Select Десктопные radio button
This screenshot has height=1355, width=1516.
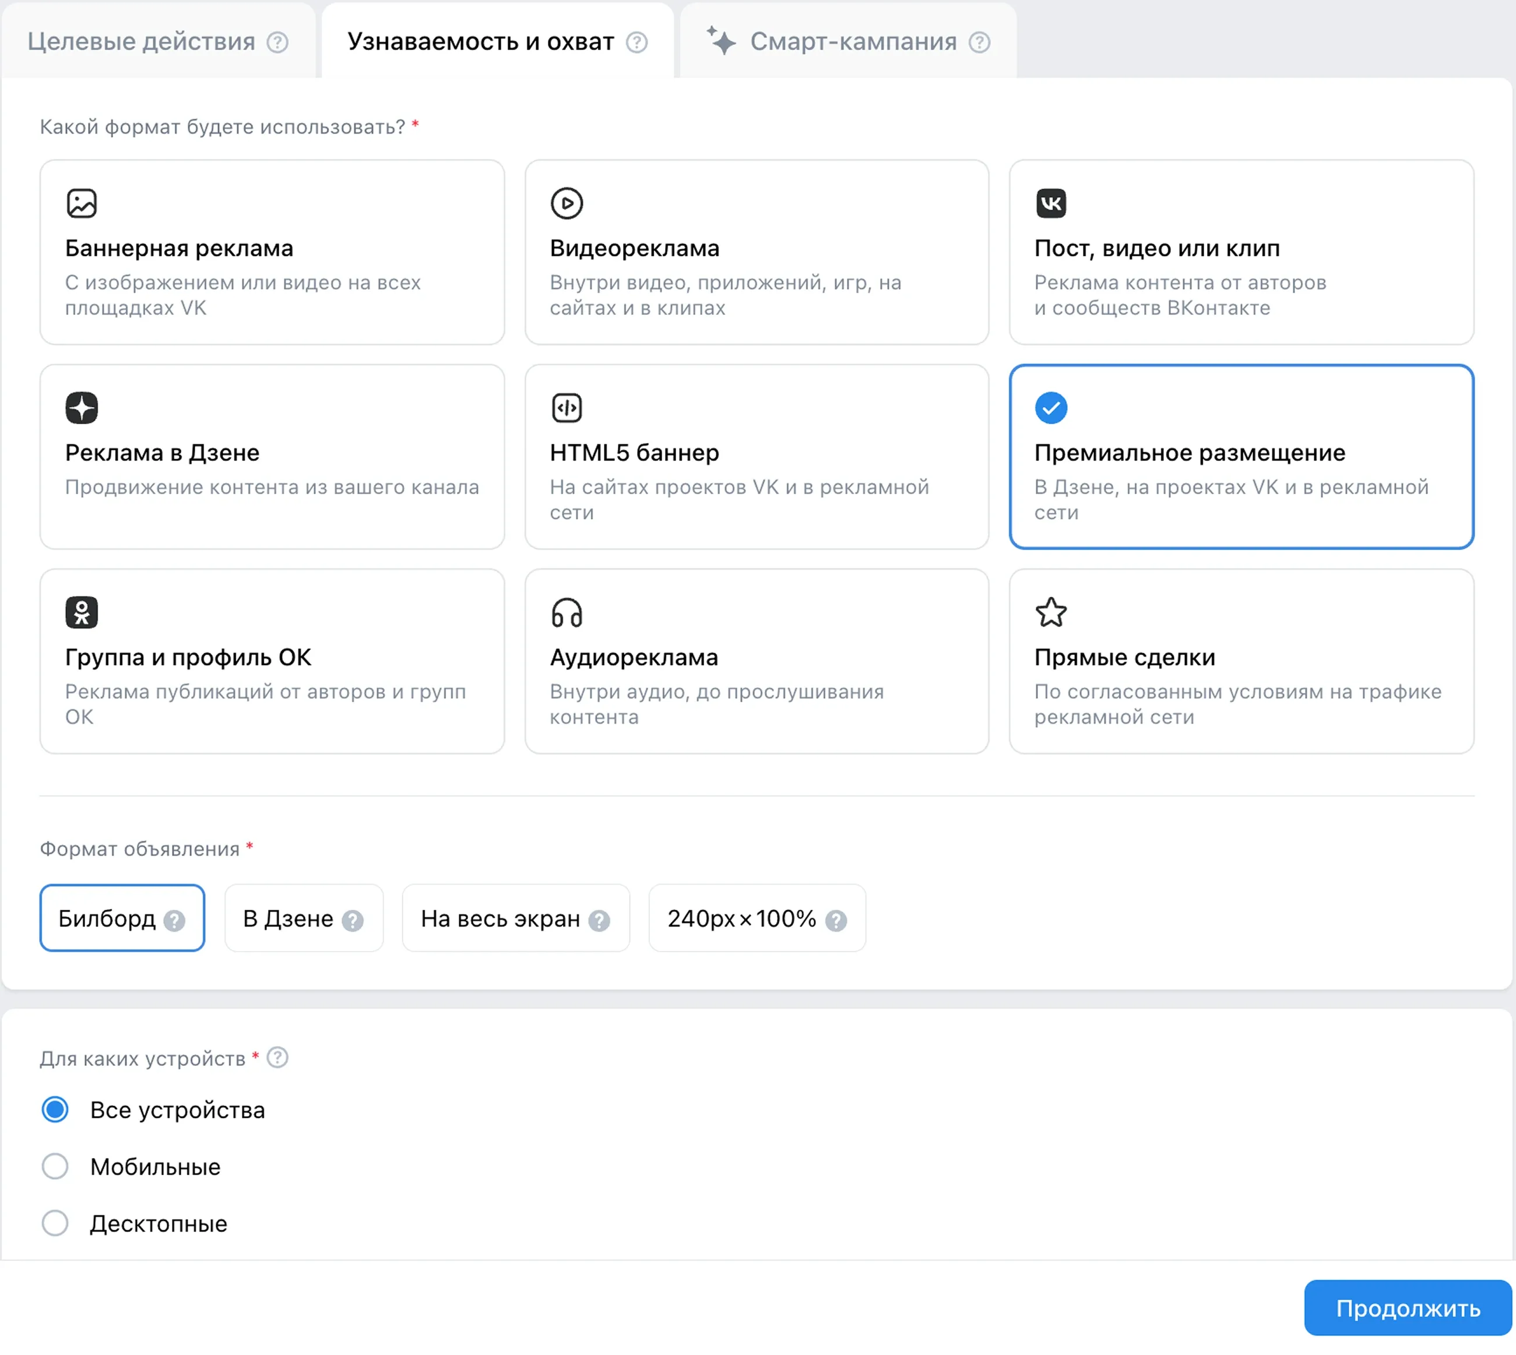coord(55,1223)
